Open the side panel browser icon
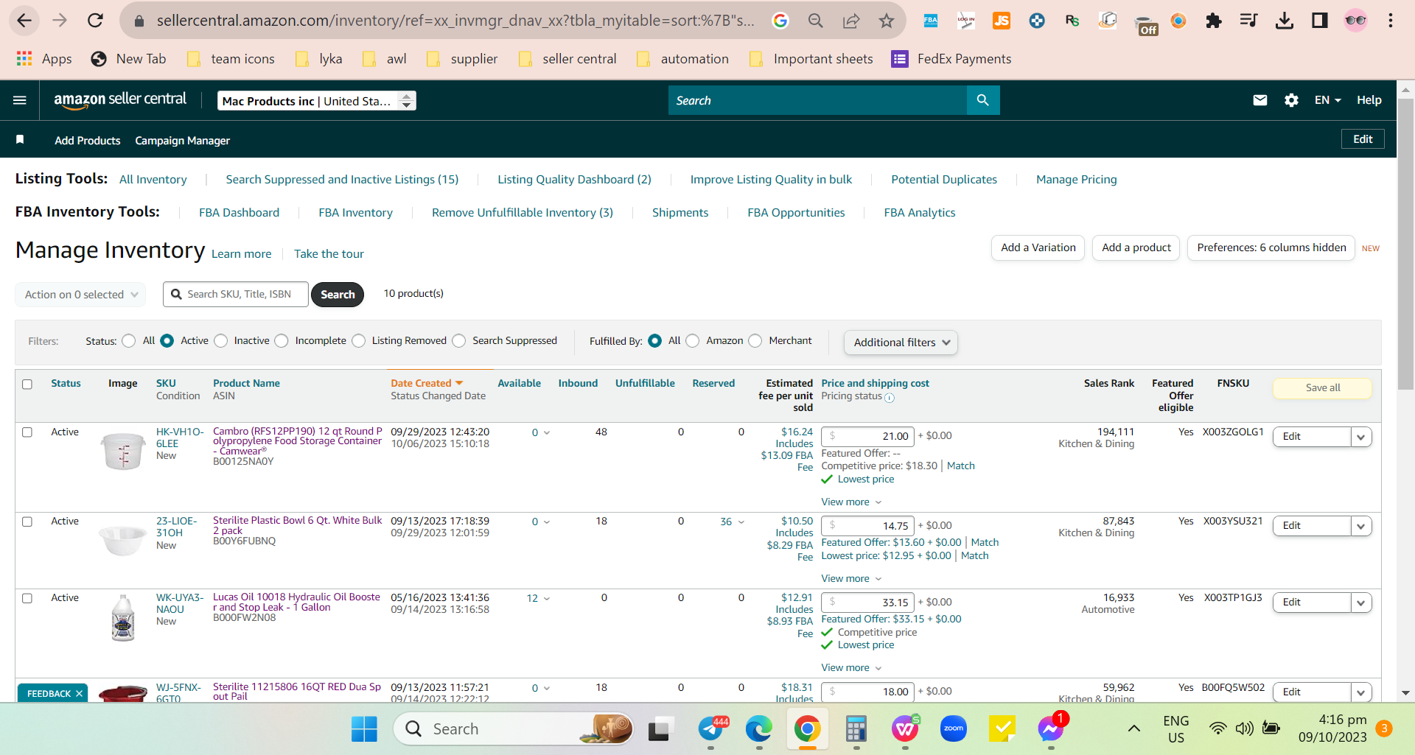The width and height of the screenshot is (1415, 755). [x=1320, y=21]
